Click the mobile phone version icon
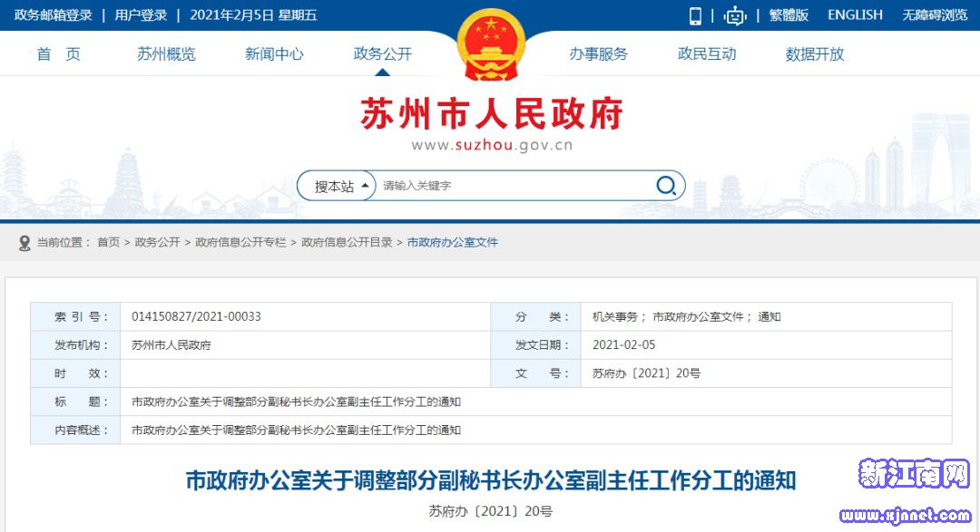 tap(696, 15)
